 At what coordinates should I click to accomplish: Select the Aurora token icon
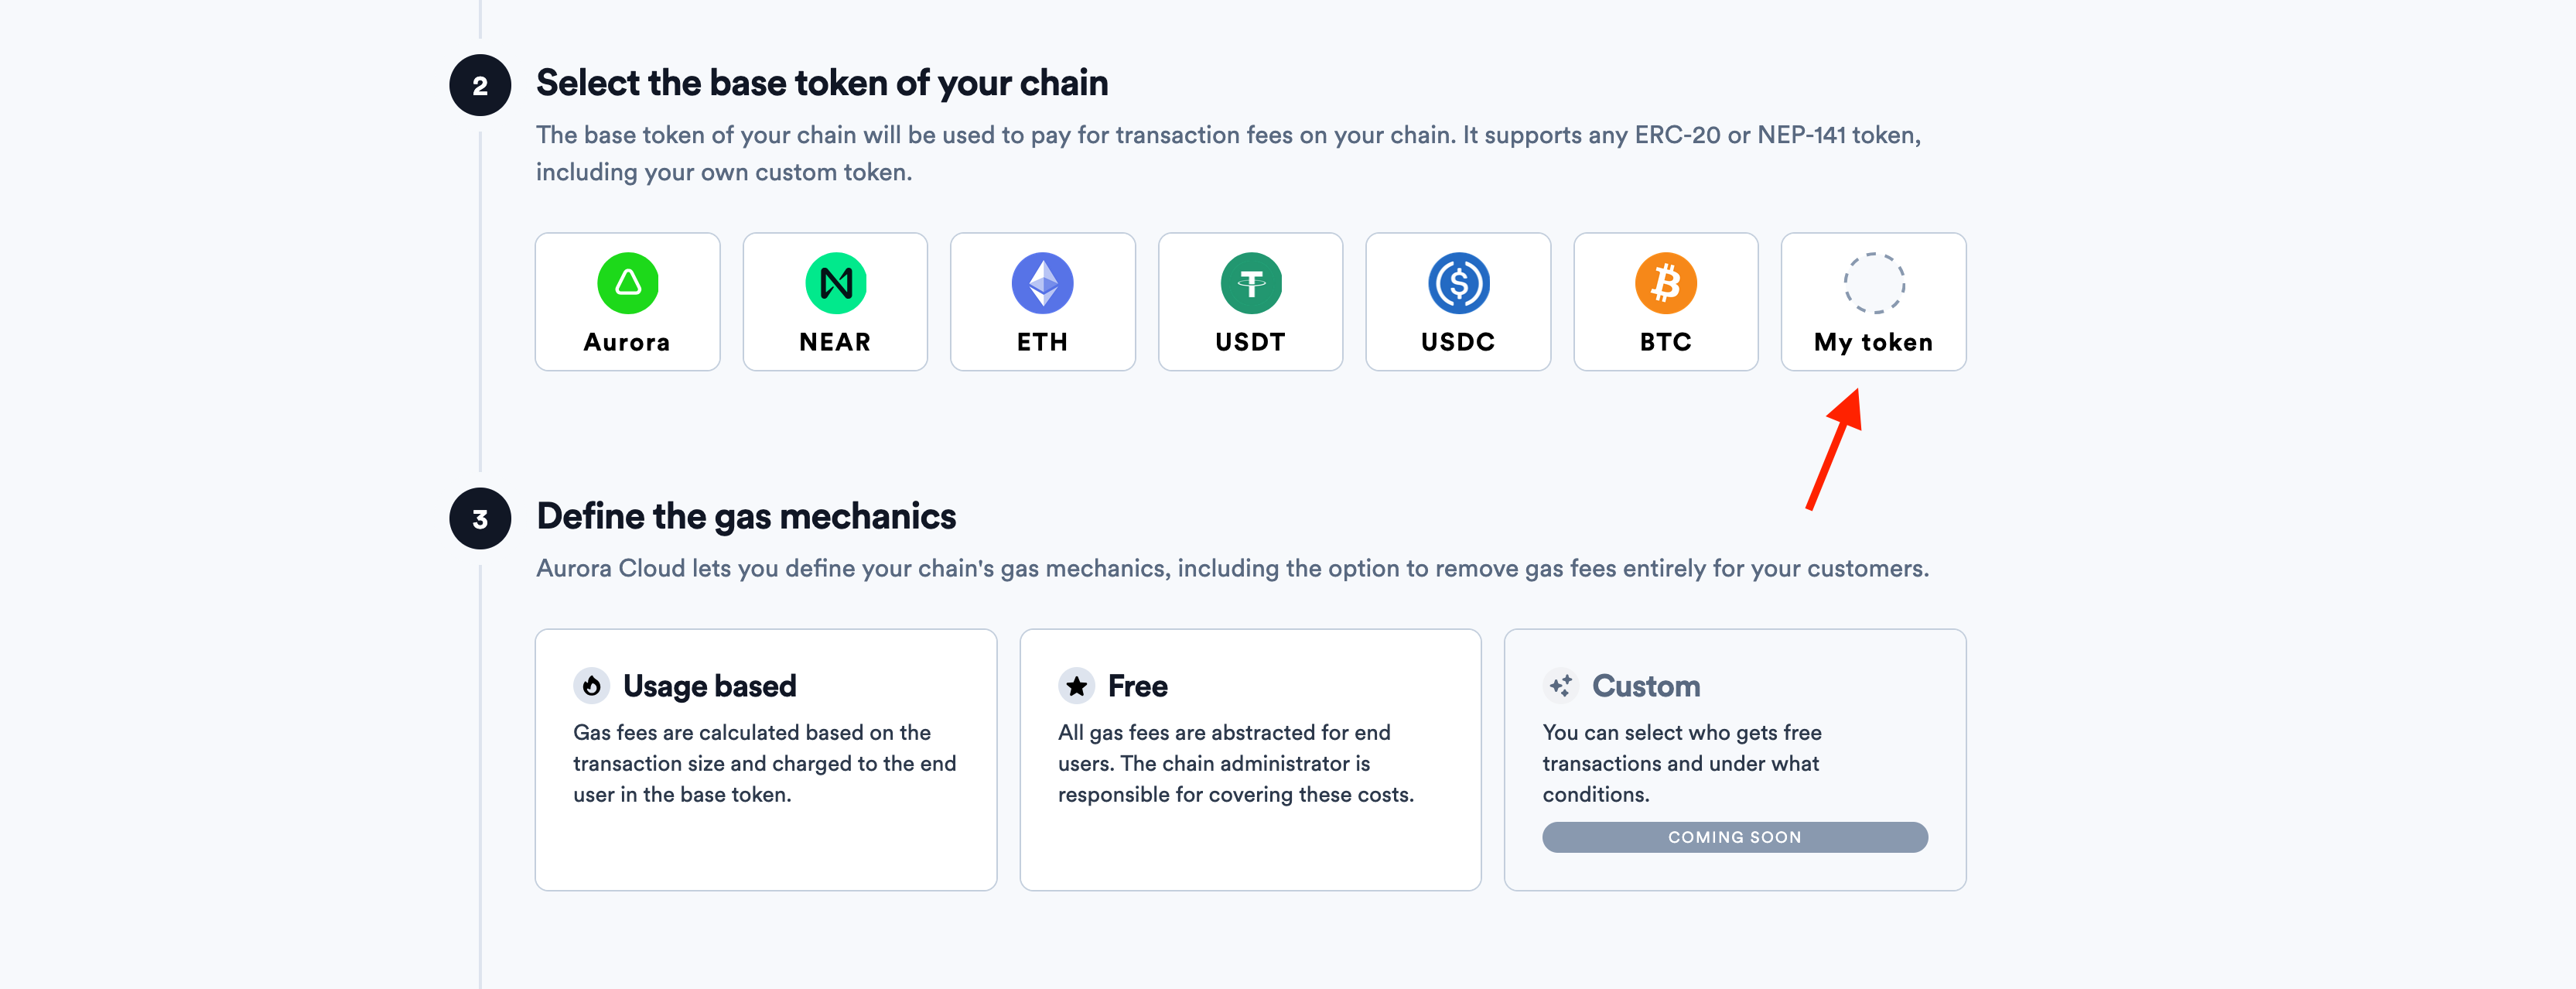click(627, 283)
